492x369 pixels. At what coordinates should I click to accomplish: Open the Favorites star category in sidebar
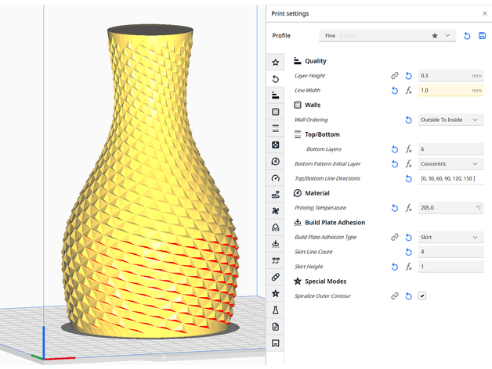[x=275, y=63]
